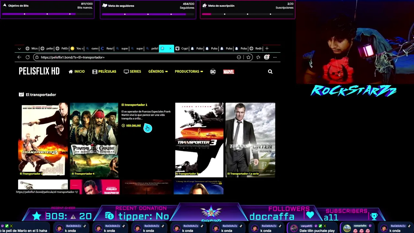This screenshot has height=233, width=414.
Task: Open the MARVEL logo category
Action: coord(229,72)
